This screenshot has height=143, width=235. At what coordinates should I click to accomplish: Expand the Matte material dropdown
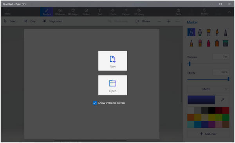pyautogui.click(x=208, y=89)
